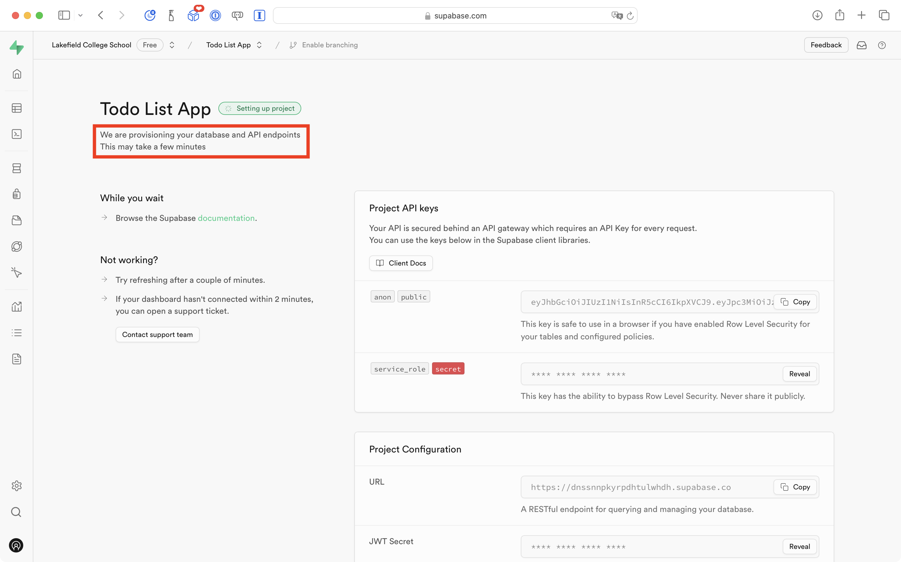Expand the Lakefield College School organization switcher

tap(172, 45)
